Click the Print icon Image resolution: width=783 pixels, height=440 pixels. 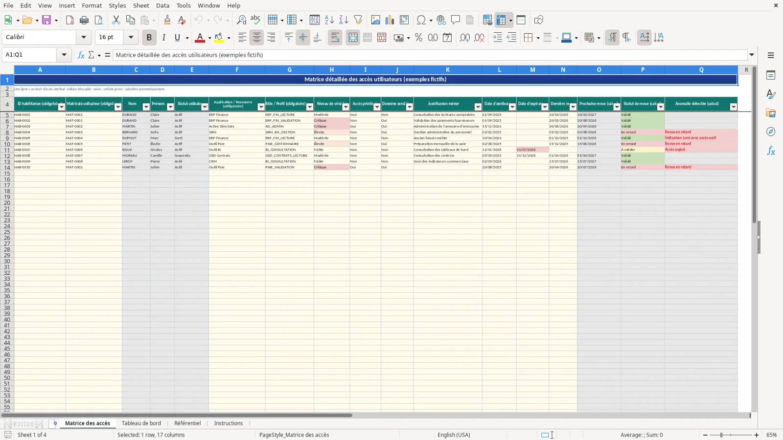pyautogui.click(x=84, y=20)
